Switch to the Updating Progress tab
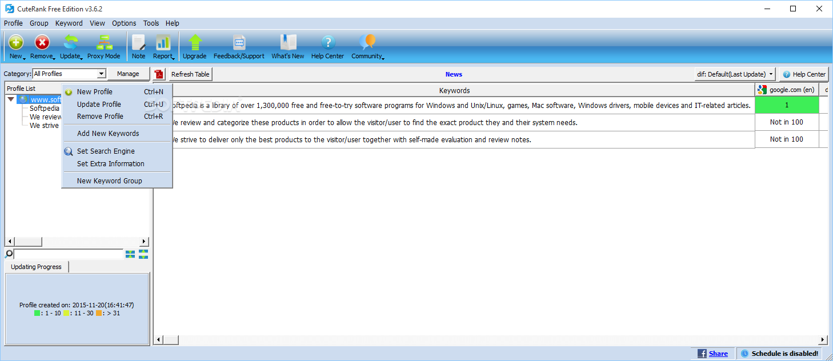 pyautogui.click(x=36, y=267)
